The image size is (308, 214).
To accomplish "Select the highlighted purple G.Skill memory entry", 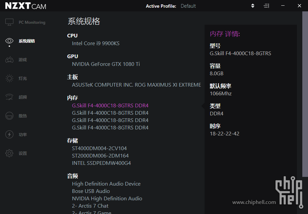I will pos(110,106).
